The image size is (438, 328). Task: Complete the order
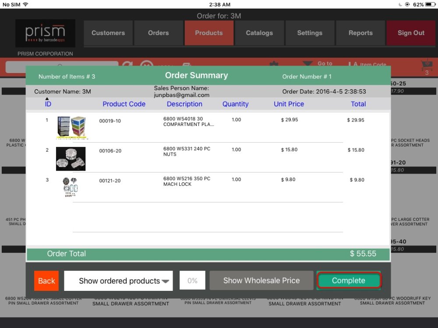(x=349, y=280)
